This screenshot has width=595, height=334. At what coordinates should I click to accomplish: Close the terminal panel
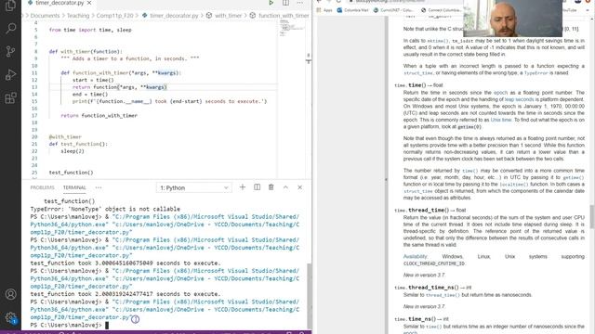(x=299, y=187)
